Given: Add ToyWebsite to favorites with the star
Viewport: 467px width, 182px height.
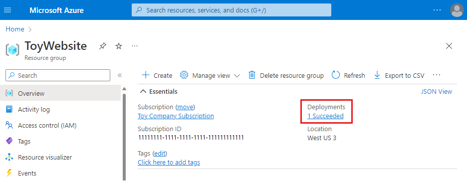Looking at the screenshot, I should [x=119, y=46].
